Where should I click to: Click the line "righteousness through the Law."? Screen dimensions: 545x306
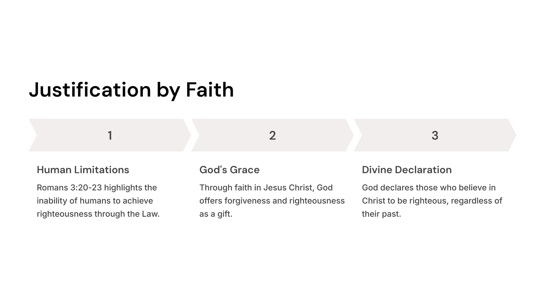coord(98,214)
